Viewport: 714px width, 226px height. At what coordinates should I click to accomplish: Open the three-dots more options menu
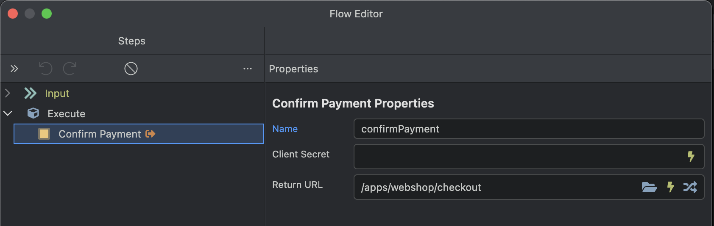point(248,69)
